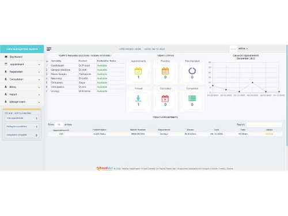Select Neurology specialty cell
The height and width of the screenshot is (216, 288).
pyautogui.click(x=56, y=78)
